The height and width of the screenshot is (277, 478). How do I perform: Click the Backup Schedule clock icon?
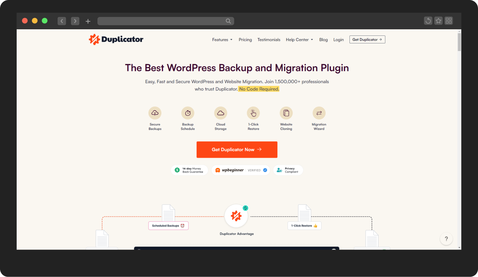pos(188,112)
